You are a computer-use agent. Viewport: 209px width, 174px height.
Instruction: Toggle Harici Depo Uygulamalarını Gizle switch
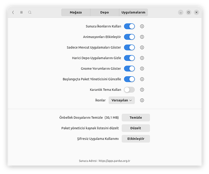coord(129,58)
